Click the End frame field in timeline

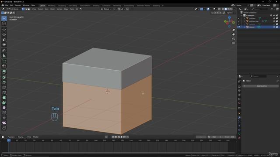click(x=229, y=137)
